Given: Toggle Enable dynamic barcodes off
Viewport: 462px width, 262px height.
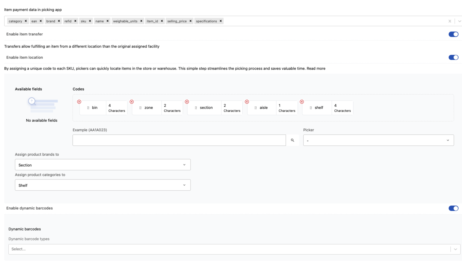Looking at the screenshot, I should tap(453, 208).
